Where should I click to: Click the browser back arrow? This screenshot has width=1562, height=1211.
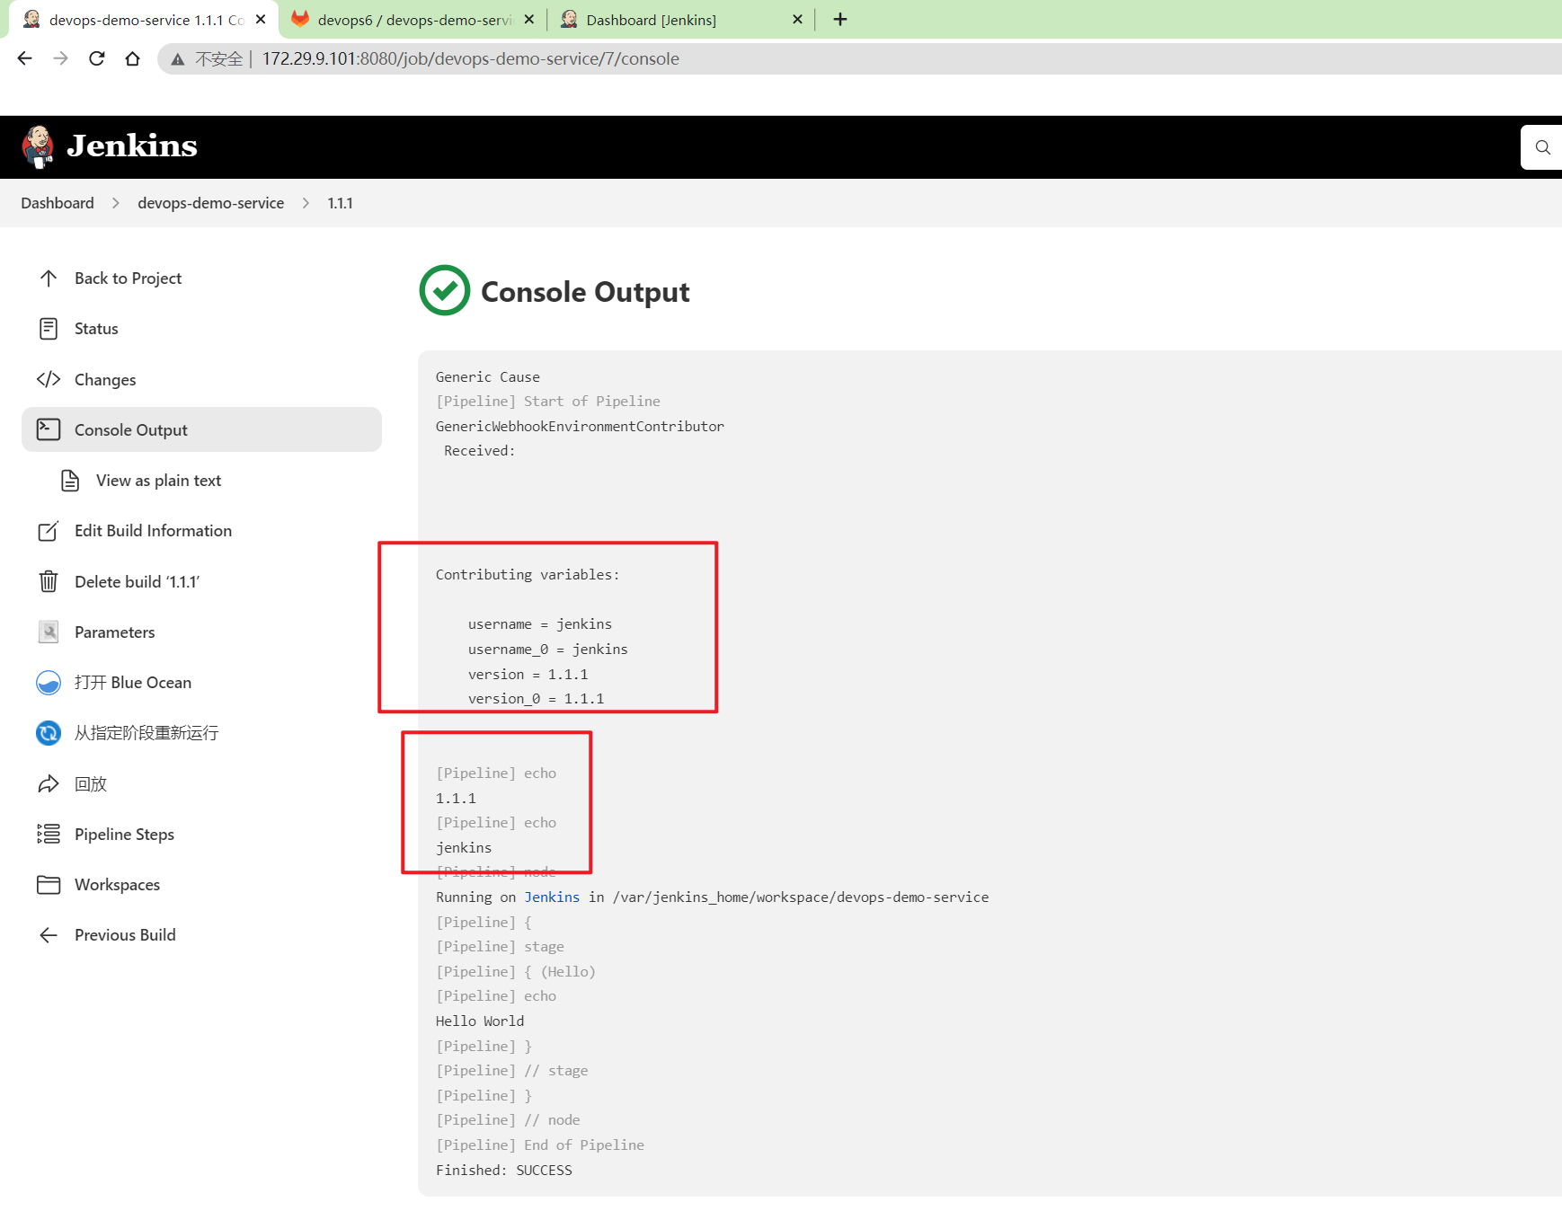pos(24,58)
